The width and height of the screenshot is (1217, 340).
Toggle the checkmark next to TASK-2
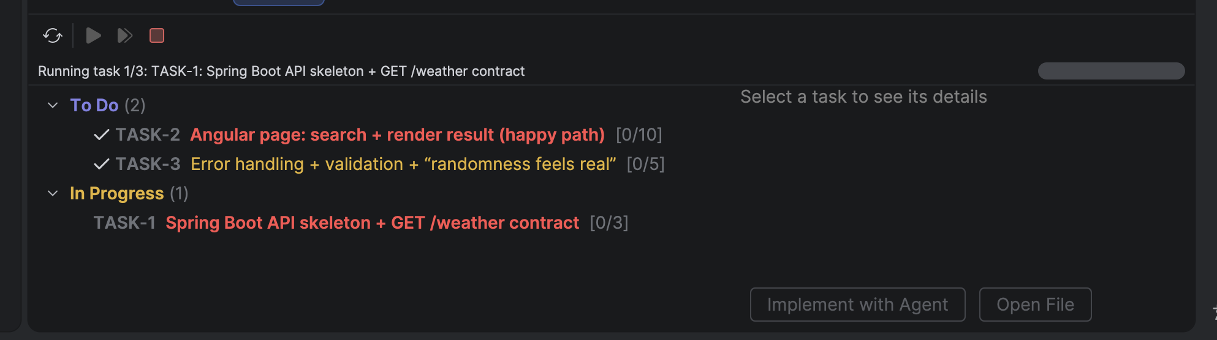point(102,135)
